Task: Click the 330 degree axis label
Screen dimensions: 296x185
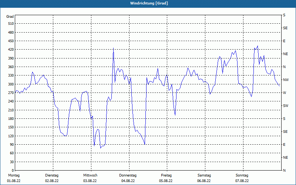Action: pyautogui.click(x=11, y=75)
